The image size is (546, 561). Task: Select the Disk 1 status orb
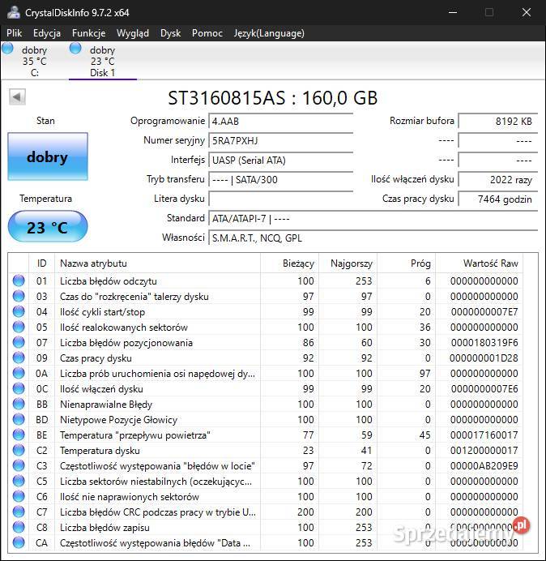tap(75, 49)
